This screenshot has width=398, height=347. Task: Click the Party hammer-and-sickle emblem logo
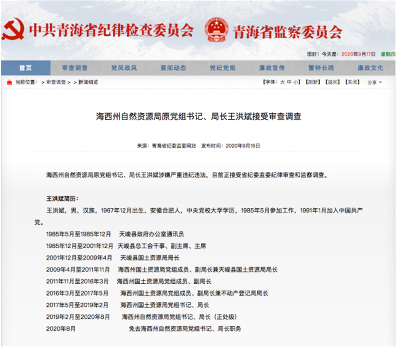(x=12, y=29)
